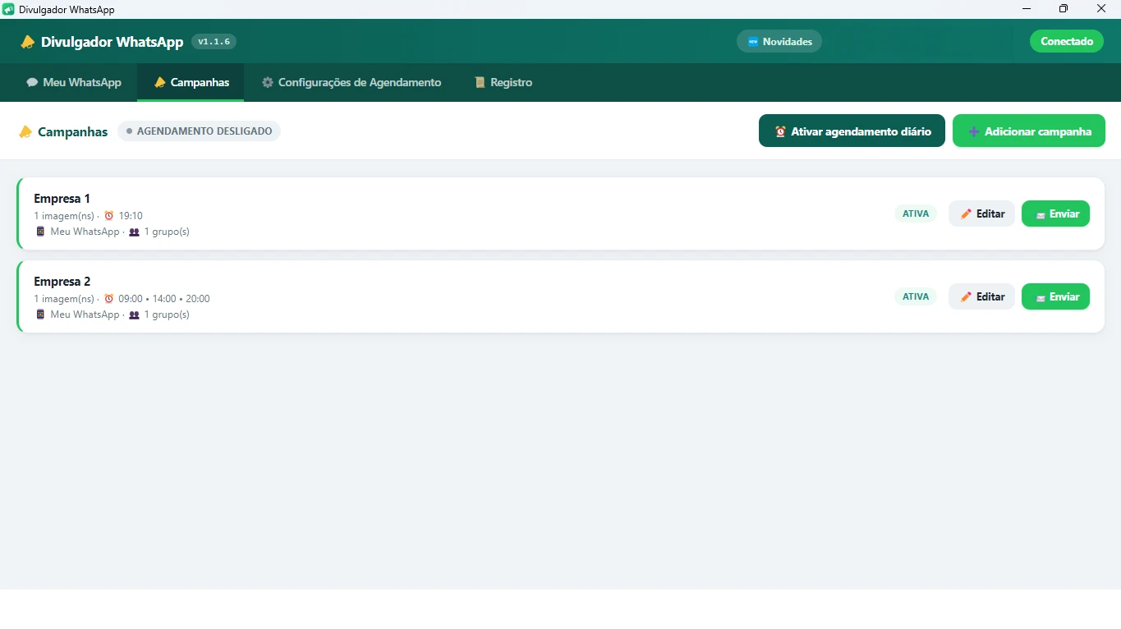Select the Empresa 2 campaign title
1121x629 pixels.
[x=62, y=282]
